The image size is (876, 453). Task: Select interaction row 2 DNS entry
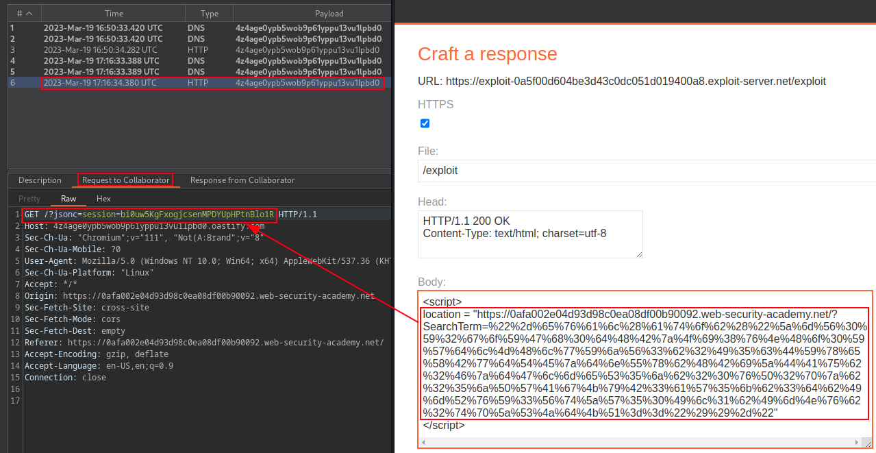tap(199, 39)
